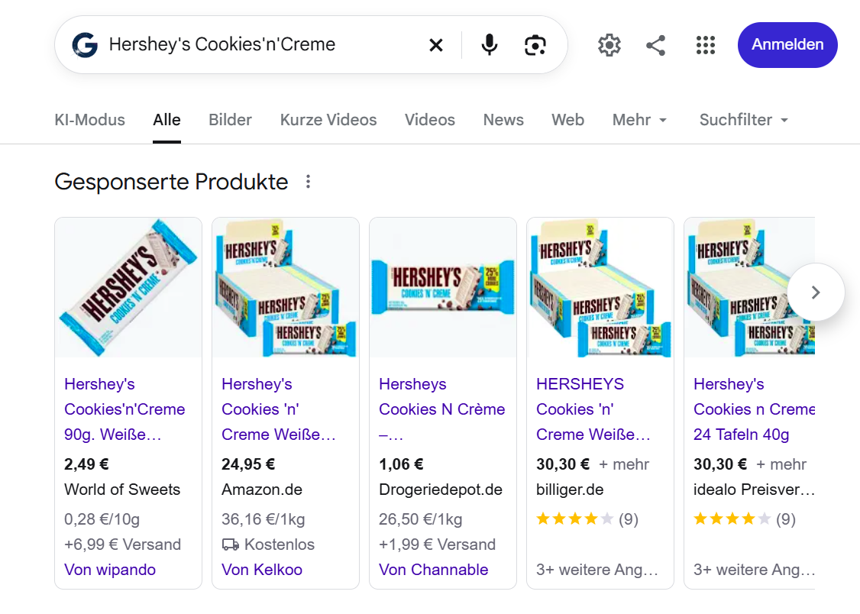
Task: Click the Von Channable link
Action: click(433, 570)
